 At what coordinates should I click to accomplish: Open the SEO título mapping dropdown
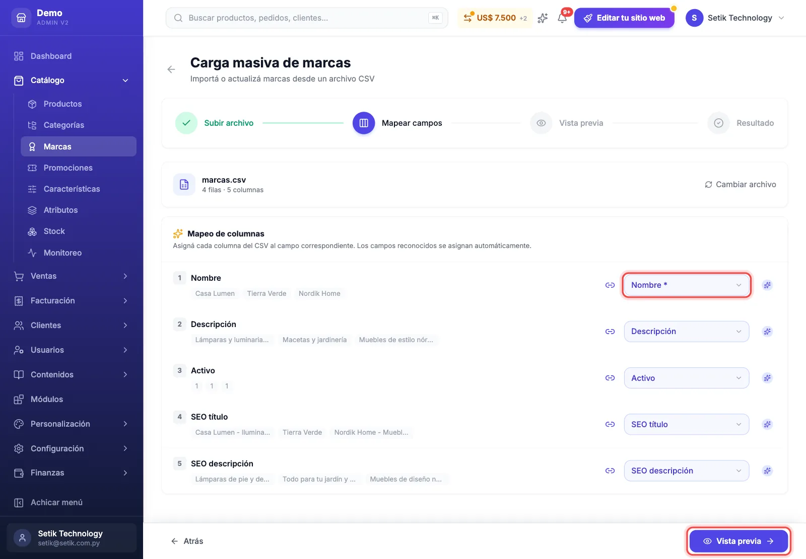tap(687, 424)
